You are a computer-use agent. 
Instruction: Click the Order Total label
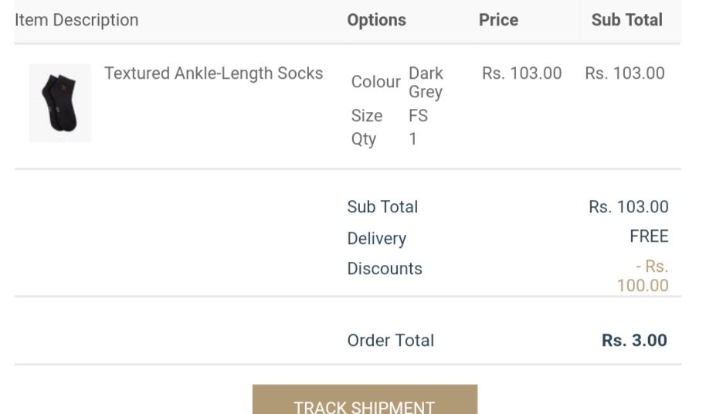click(391, 341)
